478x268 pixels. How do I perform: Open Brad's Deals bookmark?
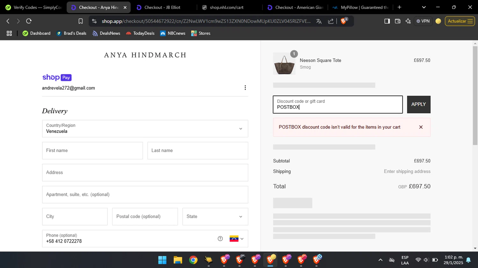[71, 33]
